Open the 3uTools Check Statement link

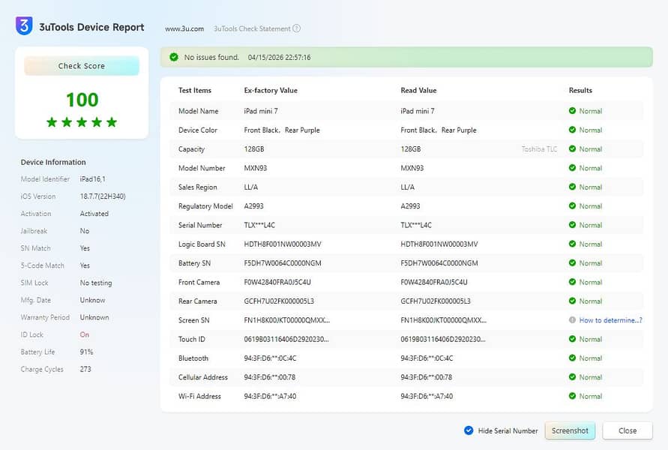pyautogui.click(x=252, y=28)
